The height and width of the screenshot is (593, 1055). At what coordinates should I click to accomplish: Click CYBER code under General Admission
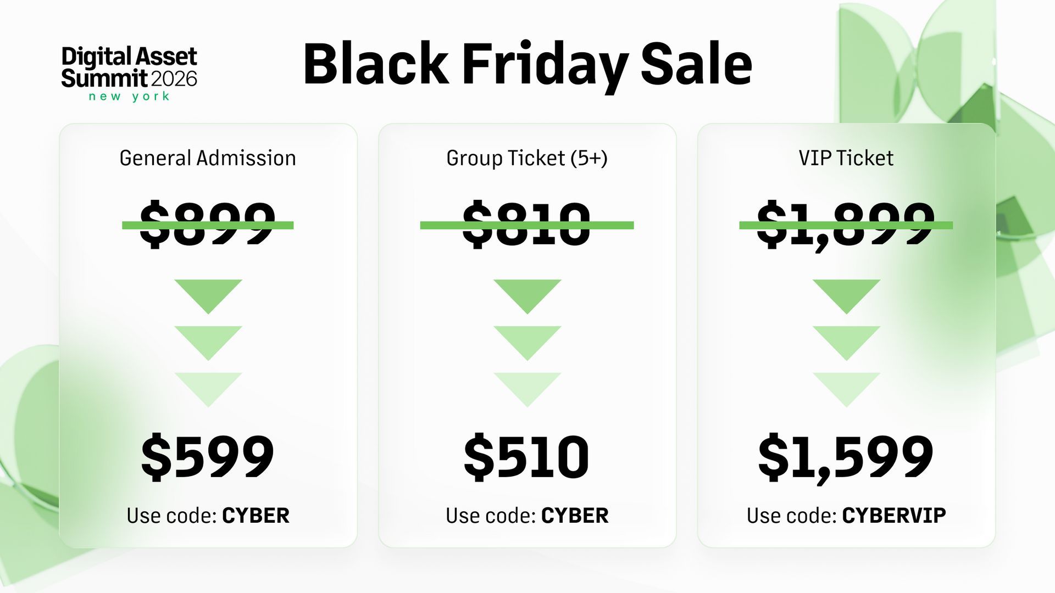coord(256,516)
